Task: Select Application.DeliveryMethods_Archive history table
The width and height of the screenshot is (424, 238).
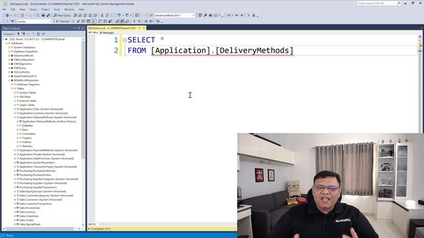Action: point(49,122)
